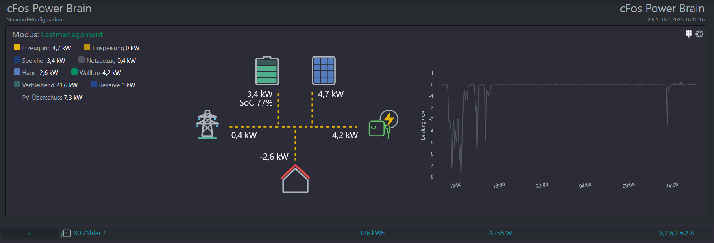
Task: Click the green Wallbox legend swatch
Action: click(x=74, y=72)
